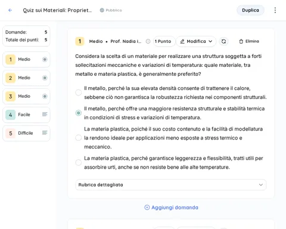Click the yellow number 2 badge in sidebar
Image resolution: width=286 pixels, height=229 pixels.
click(11, 78)
